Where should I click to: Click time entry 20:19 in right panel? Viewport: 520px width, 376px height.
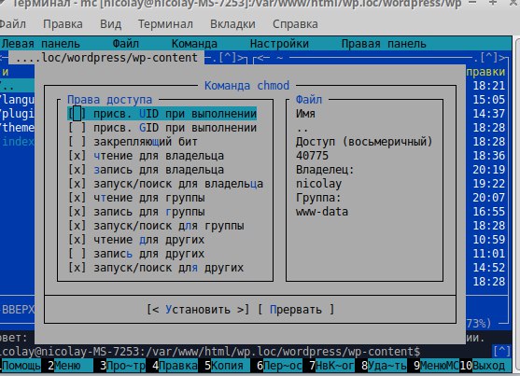488,170
